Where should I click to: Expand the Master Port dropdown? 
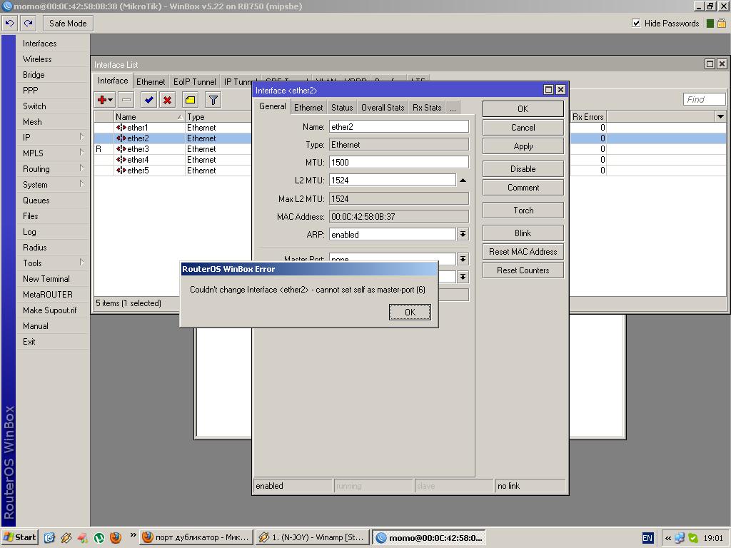[463, 259]
